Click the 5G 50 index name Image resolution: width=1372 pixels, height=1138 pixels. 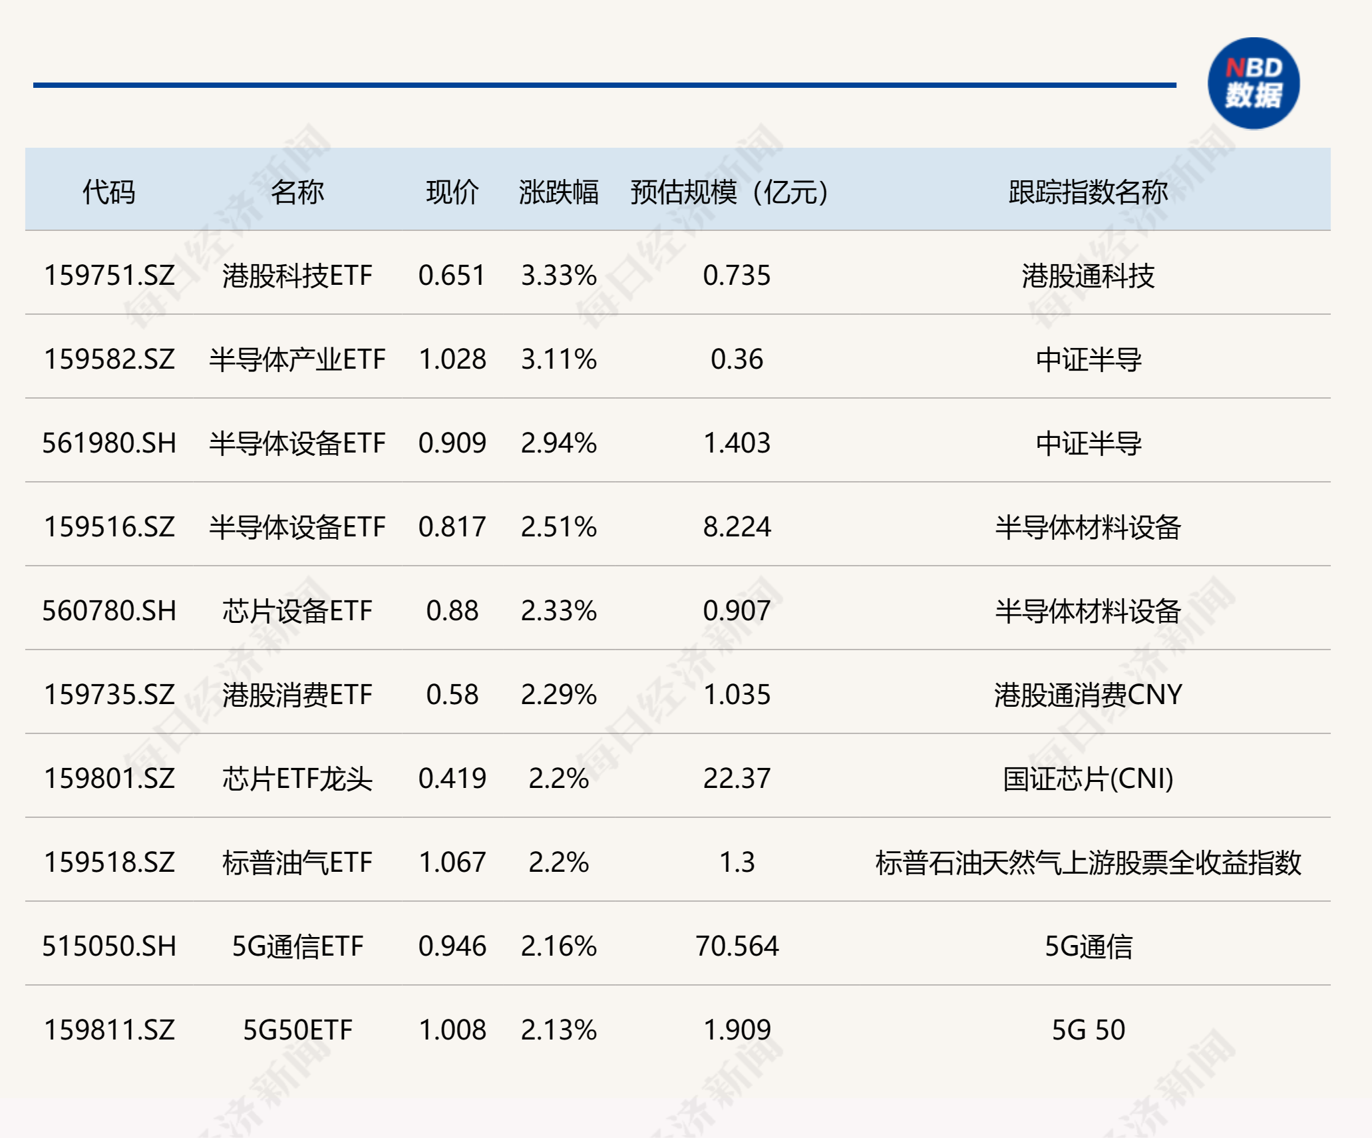[1089, 1030]
